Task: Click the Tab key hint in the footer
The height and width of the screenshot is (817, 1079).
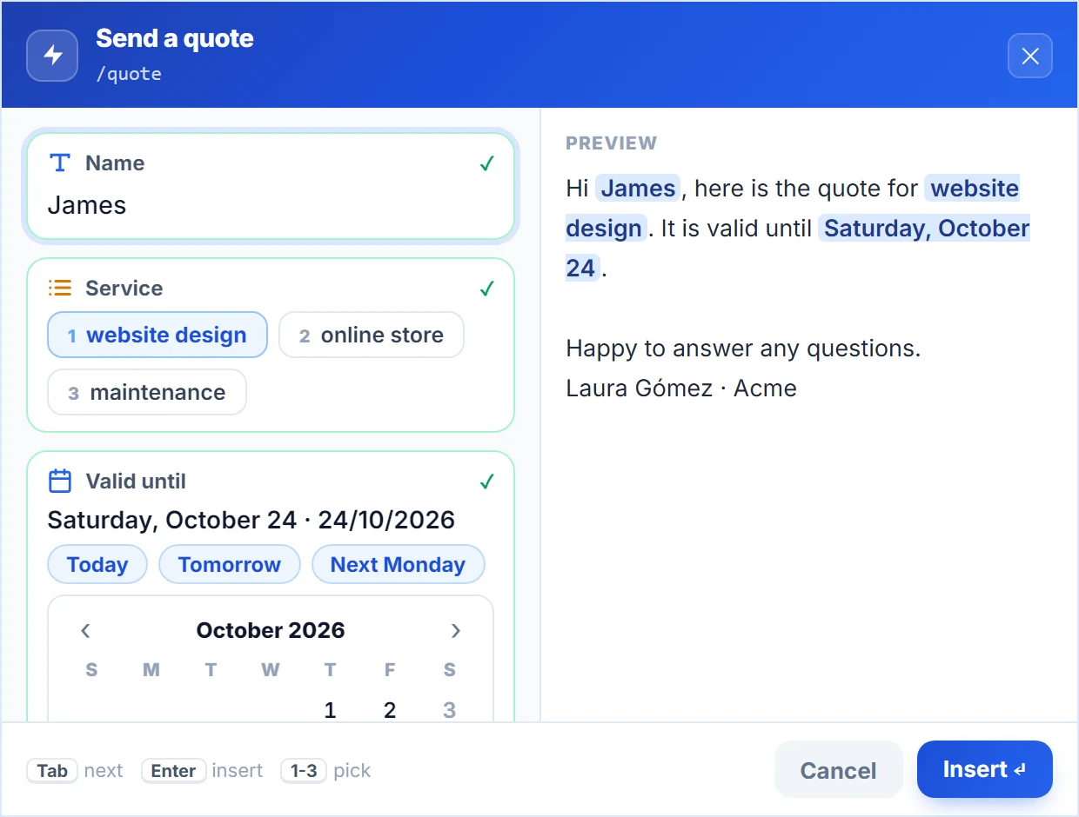Action: pyautogui.click(x=52, y=770)
